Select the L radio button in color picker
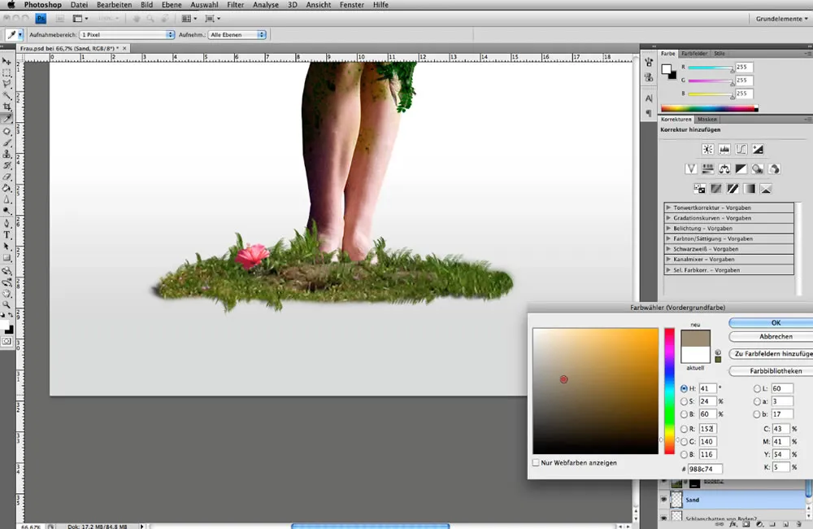The width and height of the screenshot is (813, 529). pyautogui.click(x=756, y=388)
